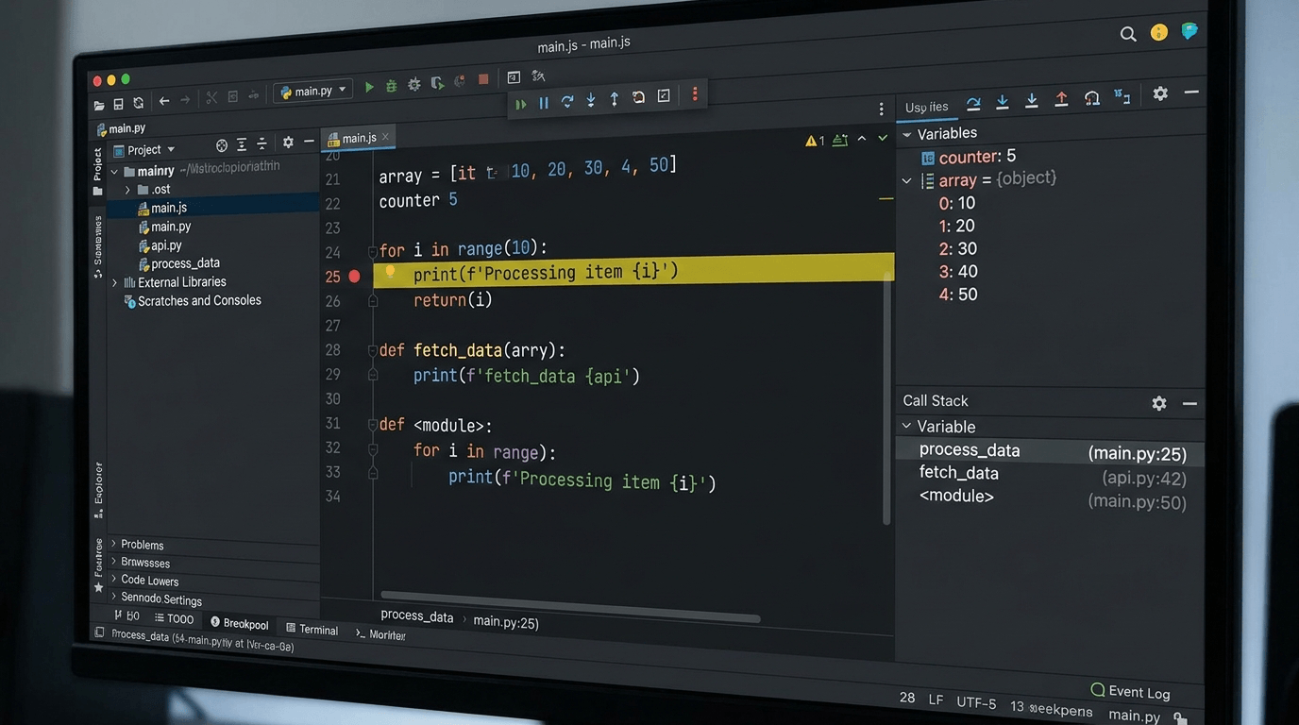Click the yellow circular icon at top right
The width and height of the screenshot is (1299, 725).
coord(1159,32)
